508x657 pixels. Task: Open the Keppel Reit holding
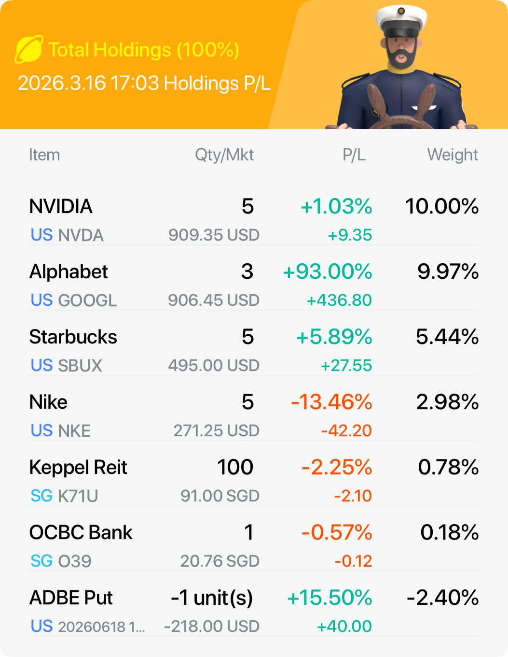(78, 468)
